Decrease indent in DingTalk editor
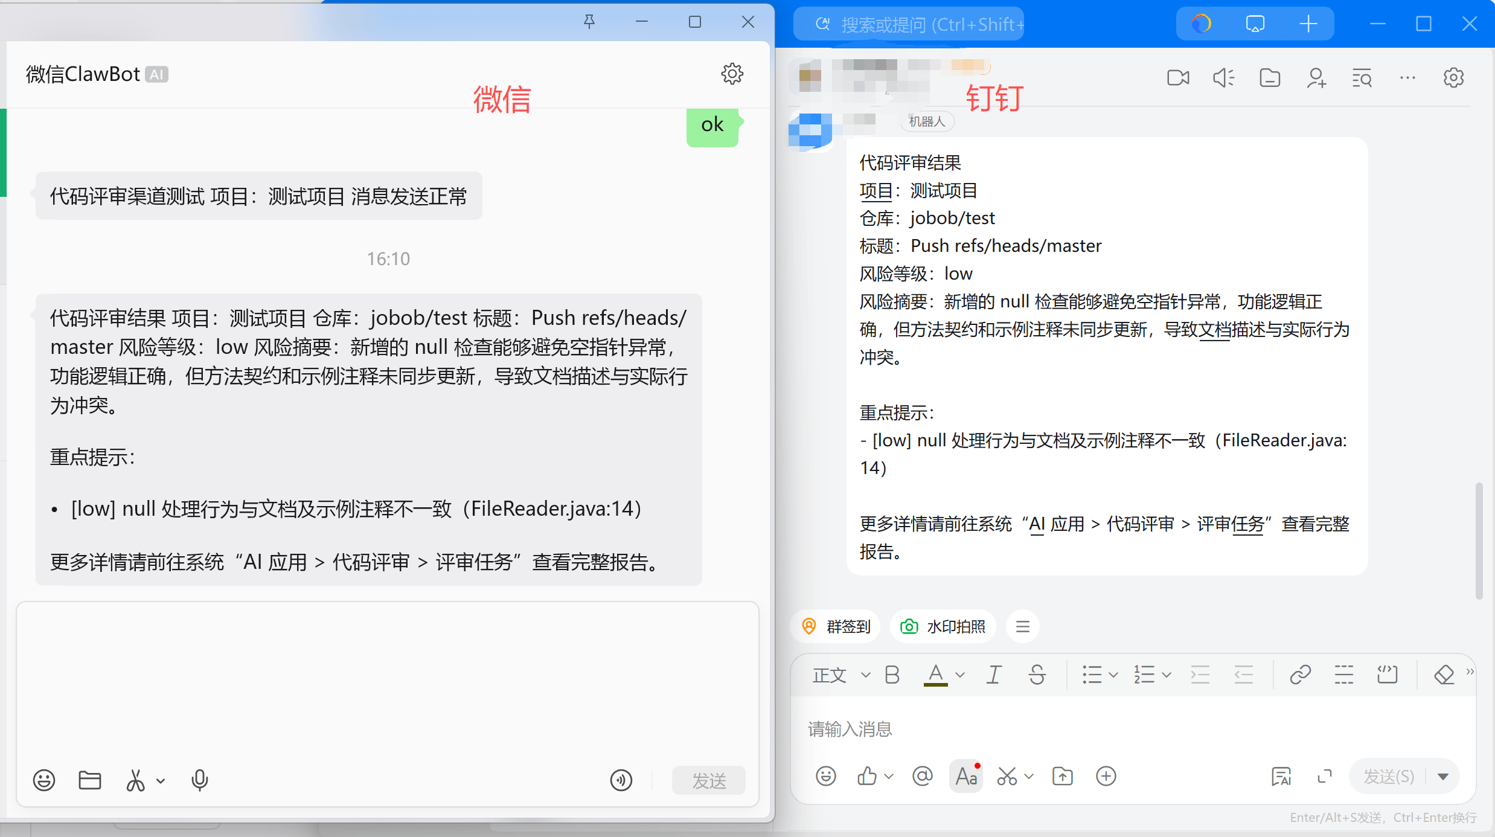The height and width of the screenshot is (837, 1495). coord(1244,675)
